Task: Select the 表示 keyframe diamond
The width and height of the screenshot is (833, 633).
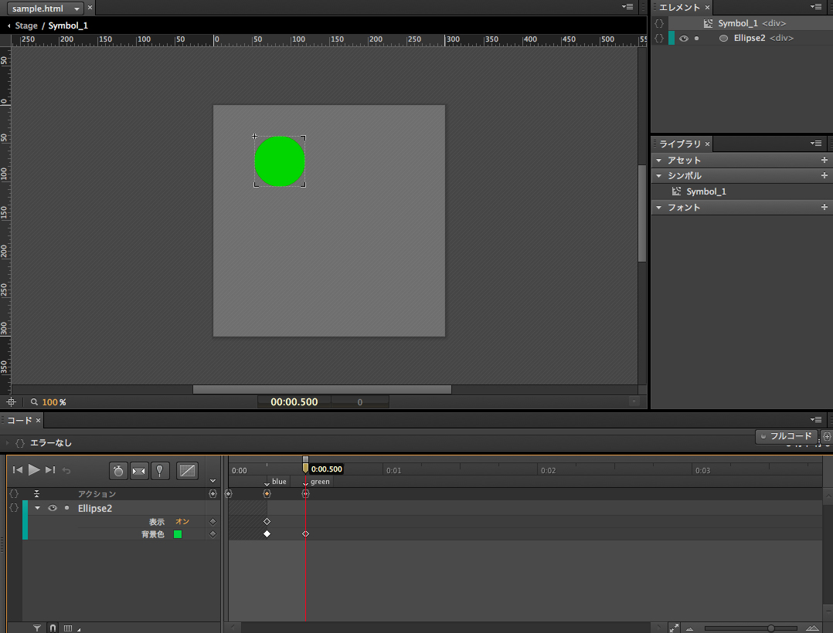Action: point(267,522)
